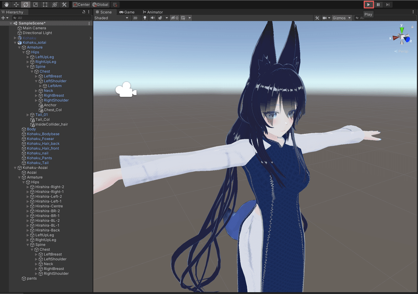The height and width of the screenshot is (294, 418).
Task: Expand the Kohaku prefab
Action: click(x=15, y=38)
